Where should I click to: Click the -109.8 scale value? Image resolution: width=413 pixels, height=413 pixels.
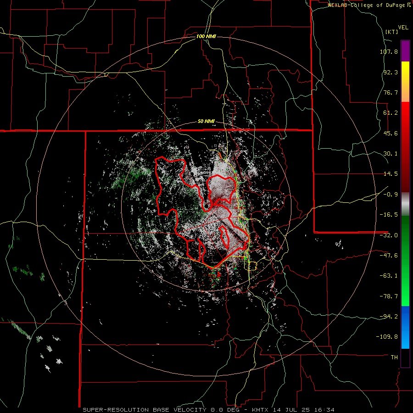click(x=387, y=337)
